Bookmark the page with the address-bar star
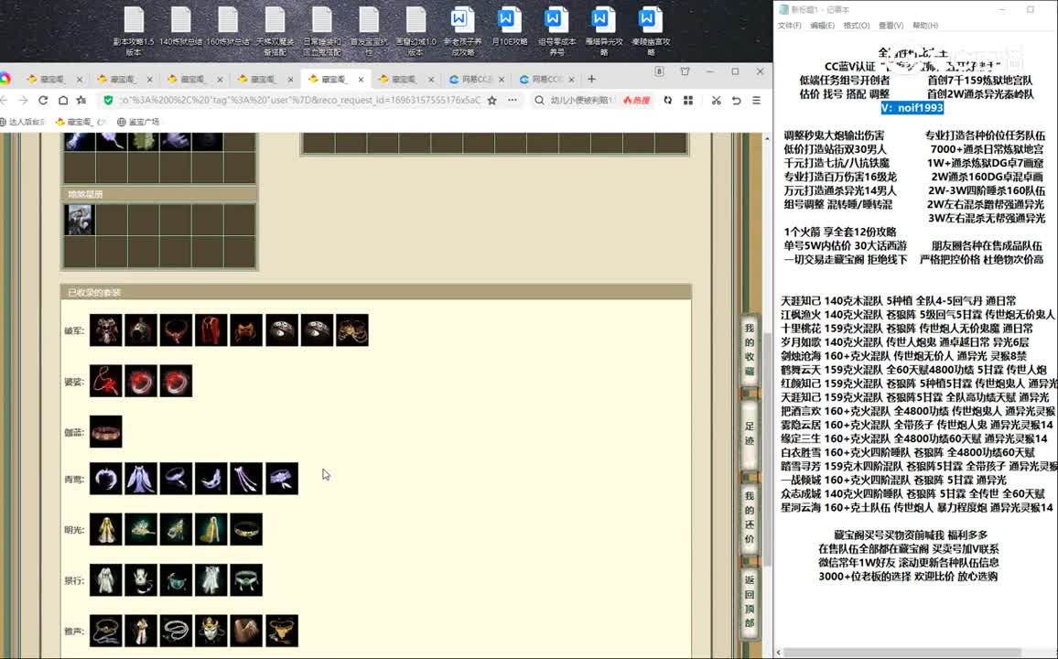This screenshot has height=659, width=1058. (x=491, y=100)
